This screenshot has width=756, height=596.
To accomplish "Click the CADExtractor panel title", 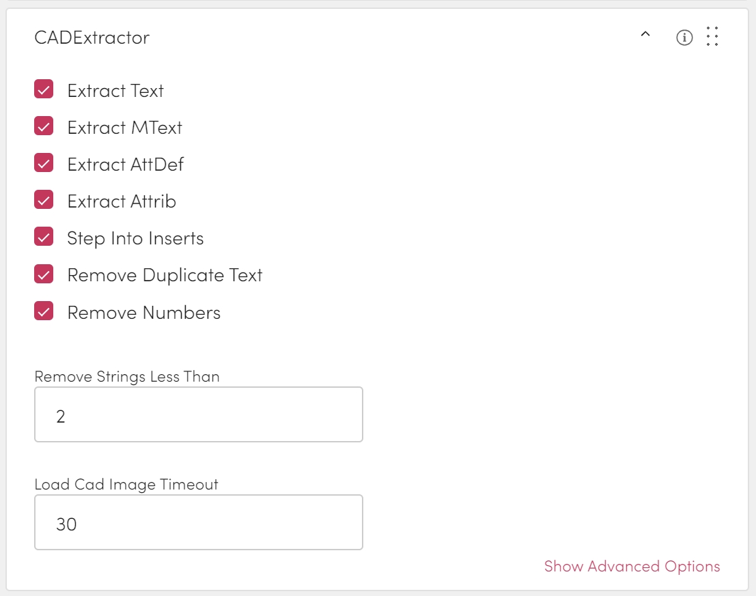I will pos(92,38).
